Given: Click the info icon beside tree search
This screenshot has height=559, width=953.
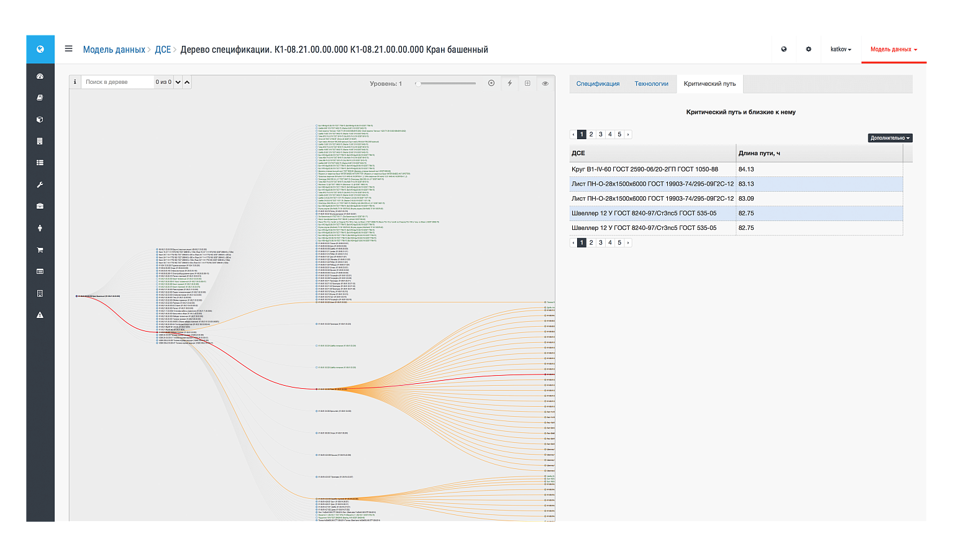Looking at the screenshot, I should point(75,82).
